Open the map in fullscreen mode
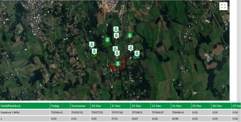This screenshot has width=241, height=122. (x=223, y=6)
